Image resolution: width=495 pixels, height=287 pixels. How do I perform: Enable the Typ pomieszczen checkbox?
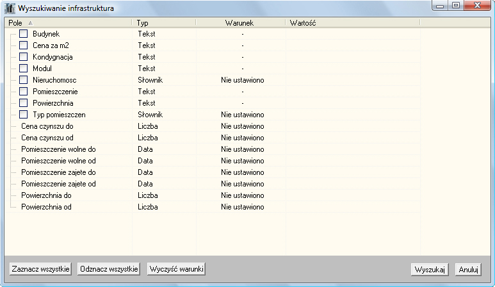tap(23, 114)
